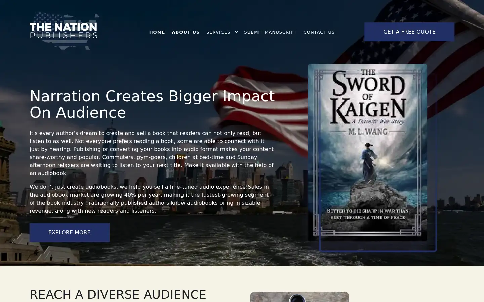The image size is (484, 302).
Task: Open Submit Manuscript page
Action: click(270, 32)
